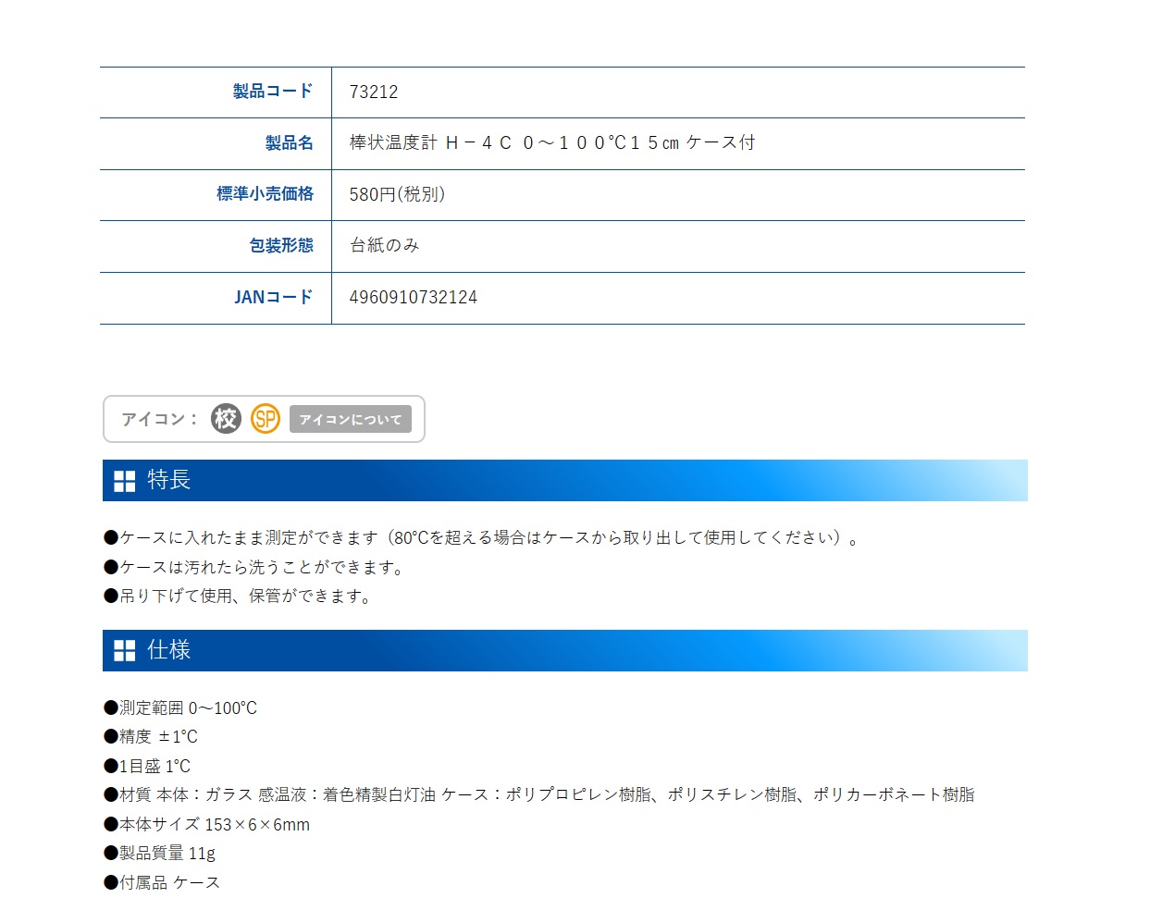Click the grid icon beside 仕様
Image resolution: width=1150 pixels, height=898 pixels.
(125, 651)
